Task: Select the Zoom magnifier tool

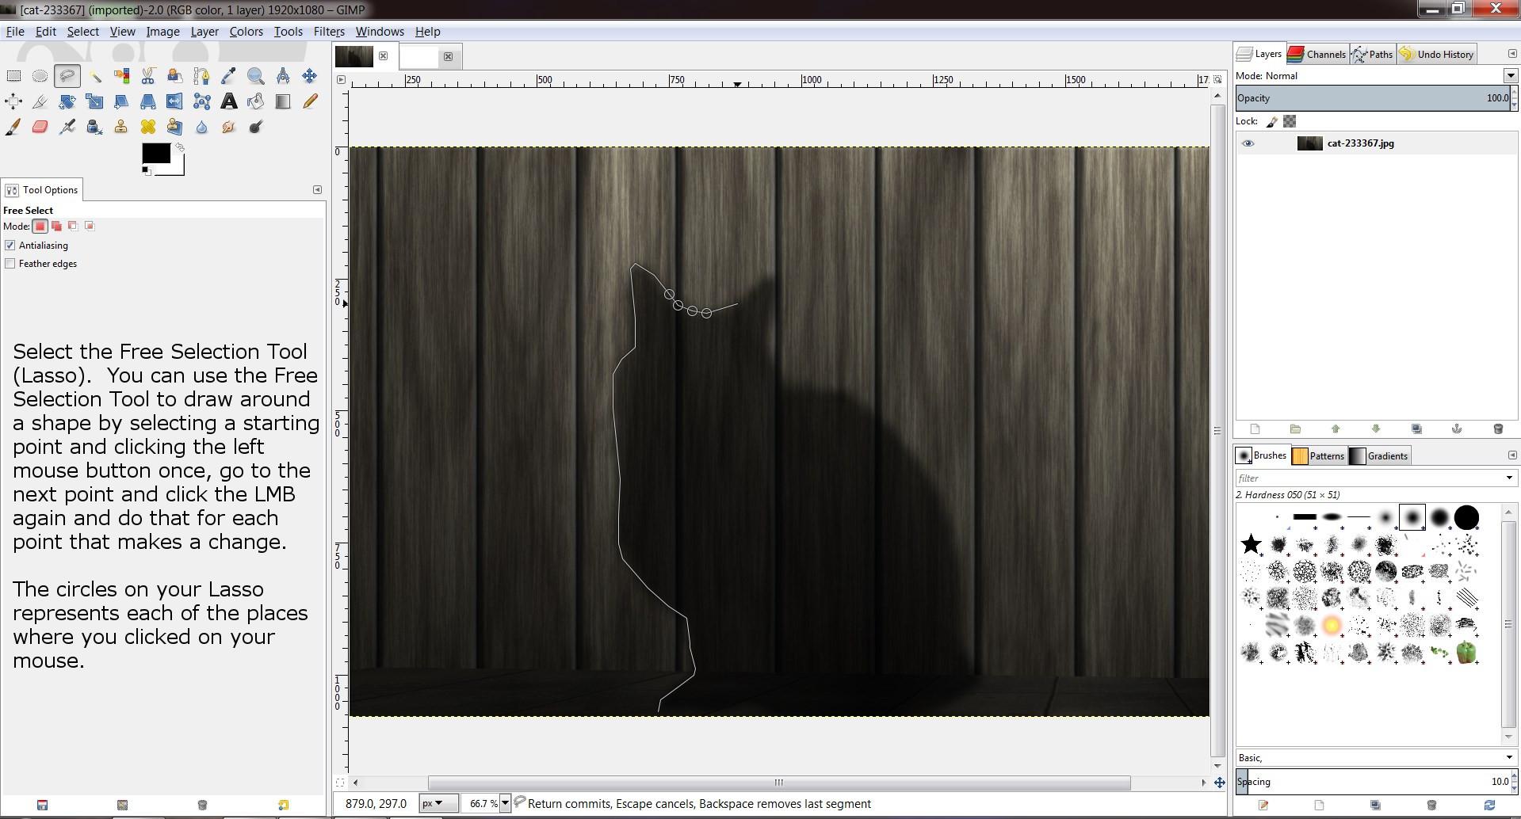Action: click(256, 76)
